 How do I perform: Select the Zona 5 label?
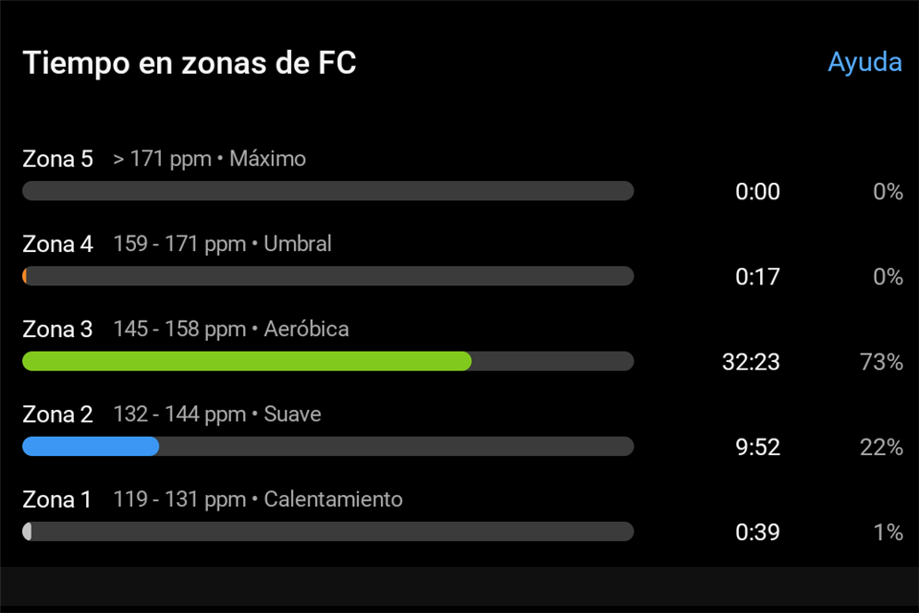(57, 159)
